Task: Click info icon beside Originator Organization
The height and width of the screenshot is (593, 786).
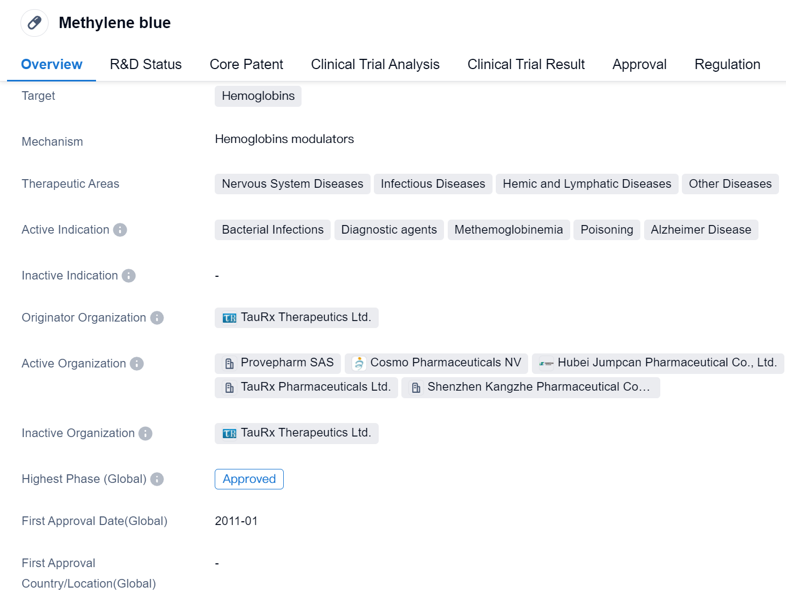Action: pos(157,318)
